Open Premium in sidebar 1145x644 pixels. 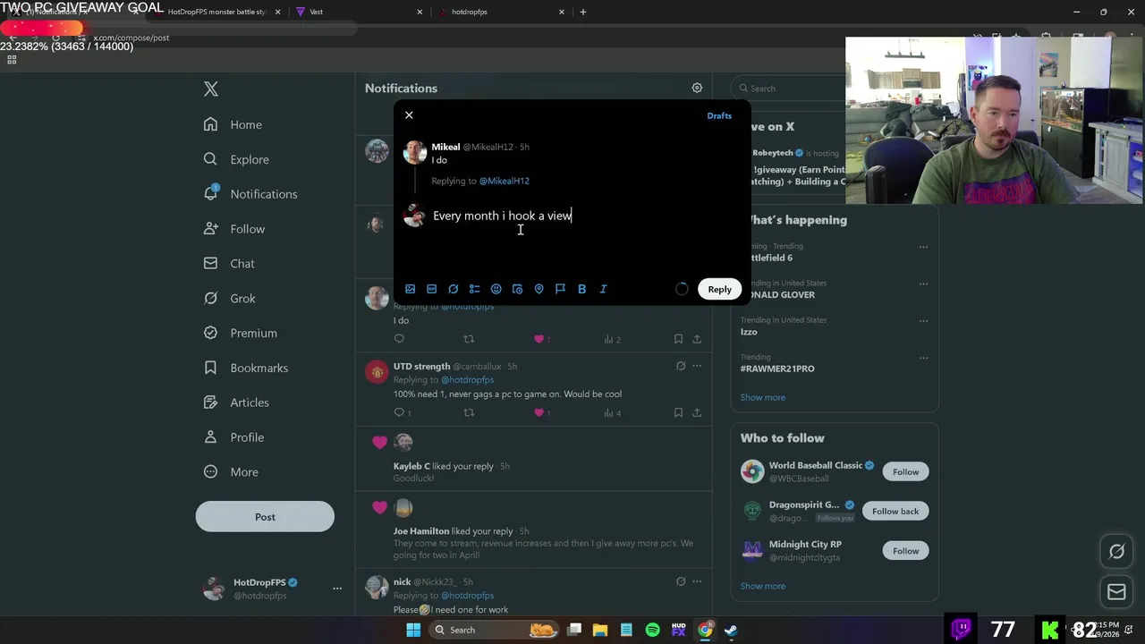[x=241, y=333]
